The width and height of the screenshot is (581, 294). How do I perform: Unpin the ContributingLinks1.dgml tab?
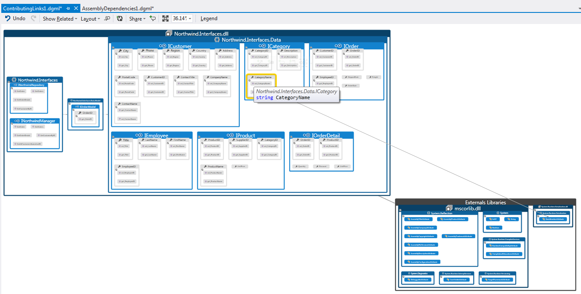coord(67,7)
